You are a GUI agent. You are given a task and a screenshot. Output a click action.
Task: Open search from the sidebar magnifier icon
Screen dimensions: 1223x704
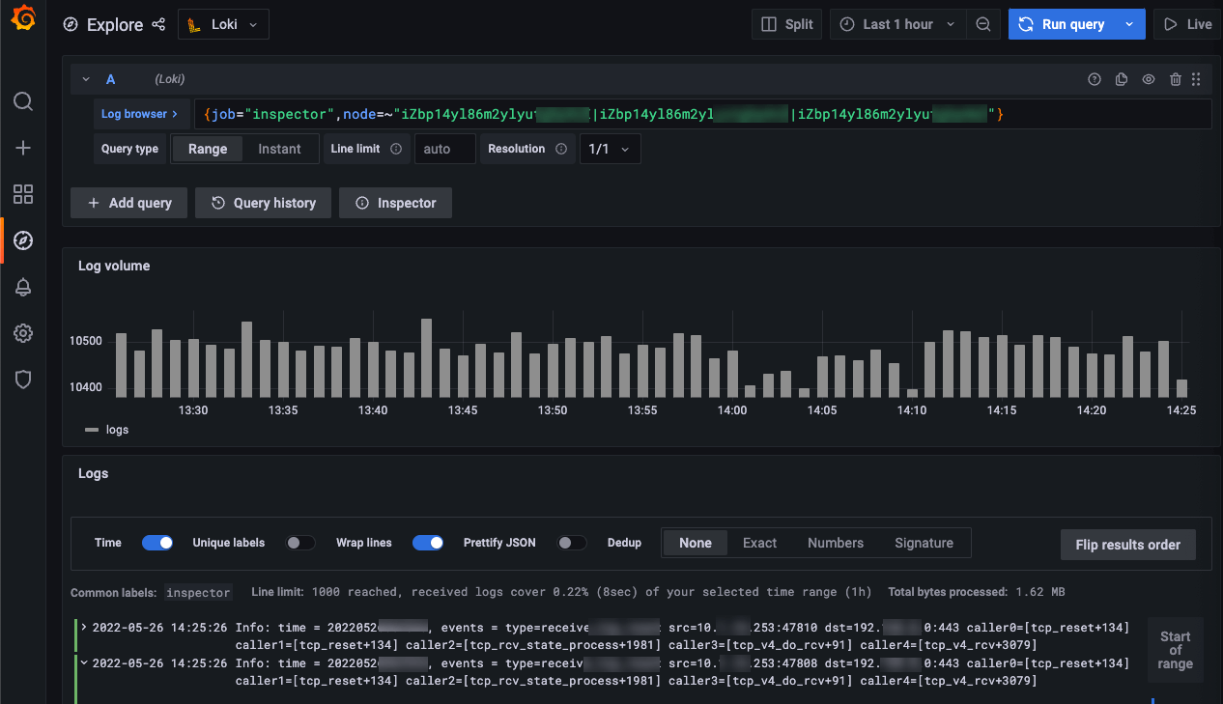pos(23,101)
